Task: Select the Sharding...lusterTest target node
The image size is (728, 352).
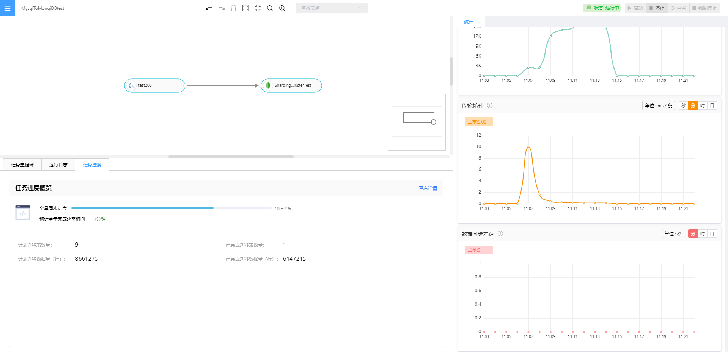Action: point(291,86)
